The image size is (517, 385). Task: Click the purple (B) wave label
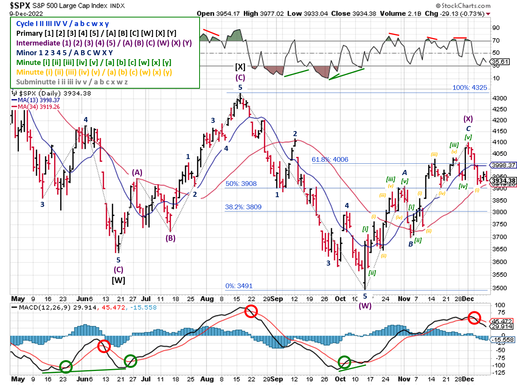pyautogui.click(x=170, y=238)
